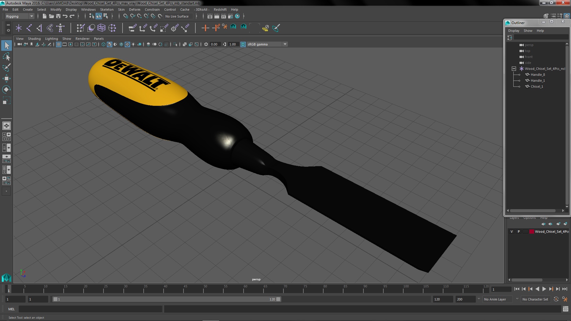The width and height of the screenshot is (571, 321).
Task: Apply a Scale constraint from the shelf
Action: (x=164, y=28)
